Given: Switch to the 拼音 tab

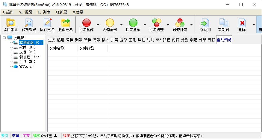Looking at the screenshot, I should pos(114,40).
